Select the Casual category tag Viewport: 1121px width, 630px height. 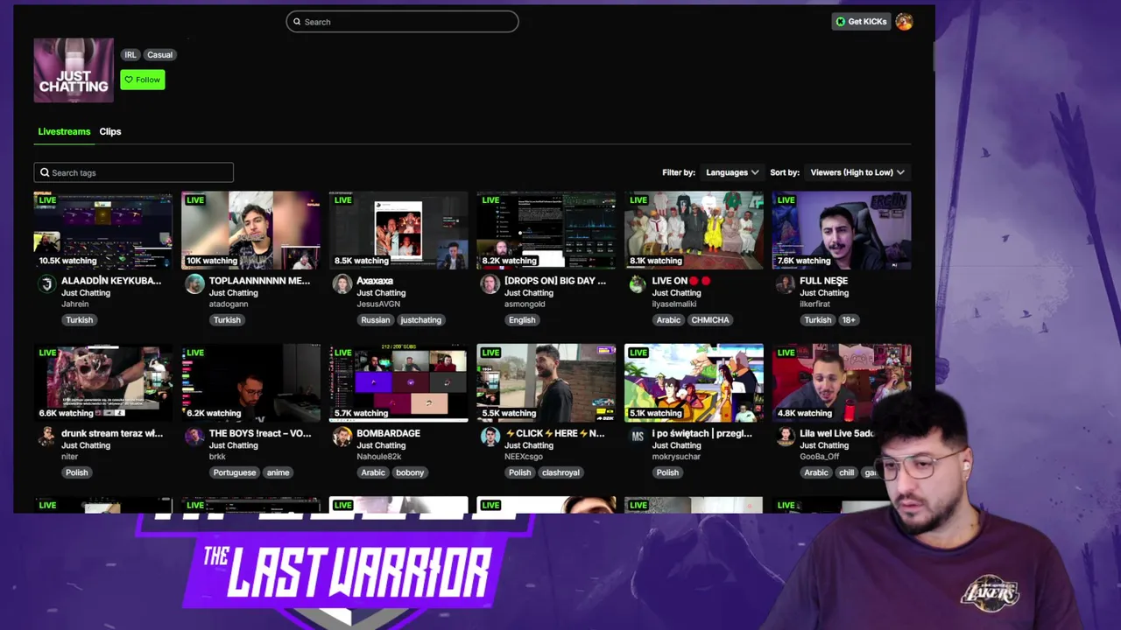point(159,54)
